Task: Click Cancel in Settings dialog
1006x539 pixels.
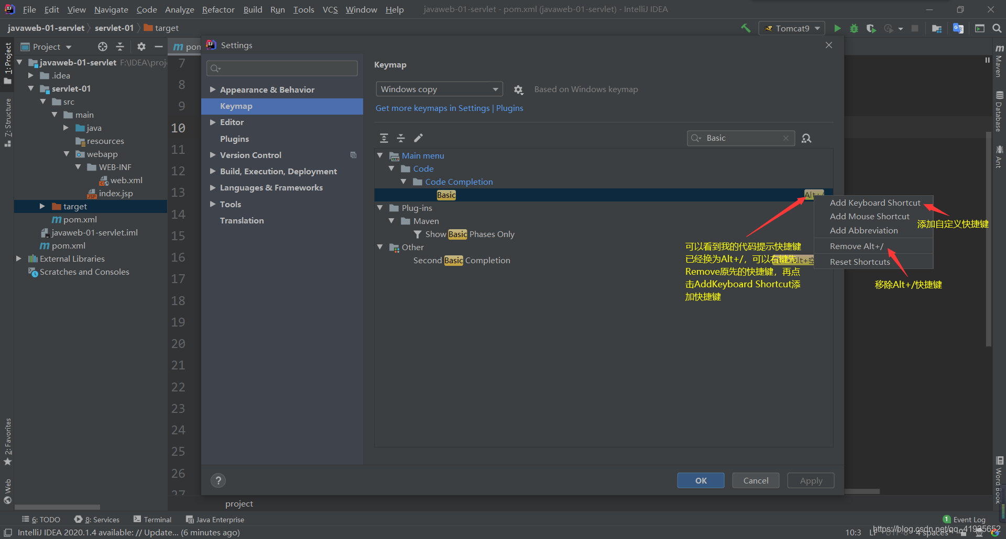Action: point(756,480)
